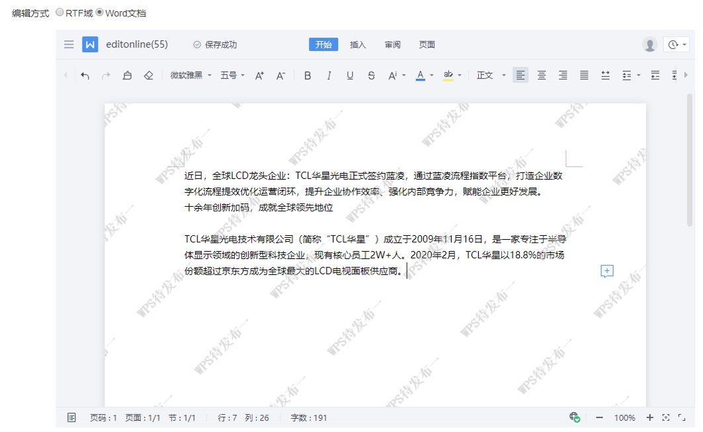
Task: Toggle bold formatting
Action: tap(308, 76)
